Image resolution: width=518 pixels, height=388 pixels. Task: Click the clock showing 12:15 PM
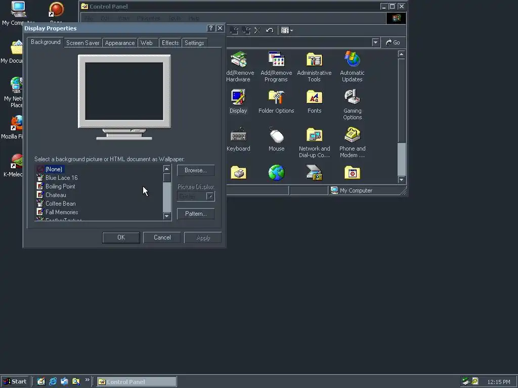pyautogui.click(x=498, y=382)
